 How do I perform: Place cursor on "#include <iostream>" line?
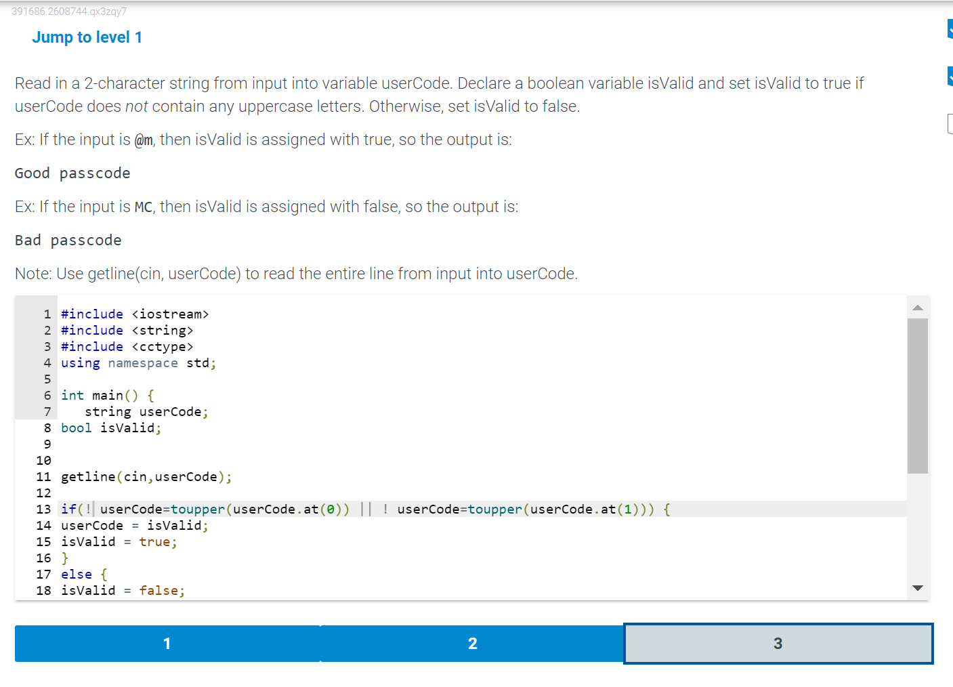(x=135, y=314)
